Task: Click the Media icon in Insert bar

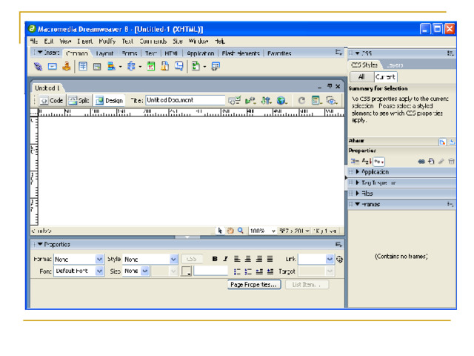Action: coord(131,66)
